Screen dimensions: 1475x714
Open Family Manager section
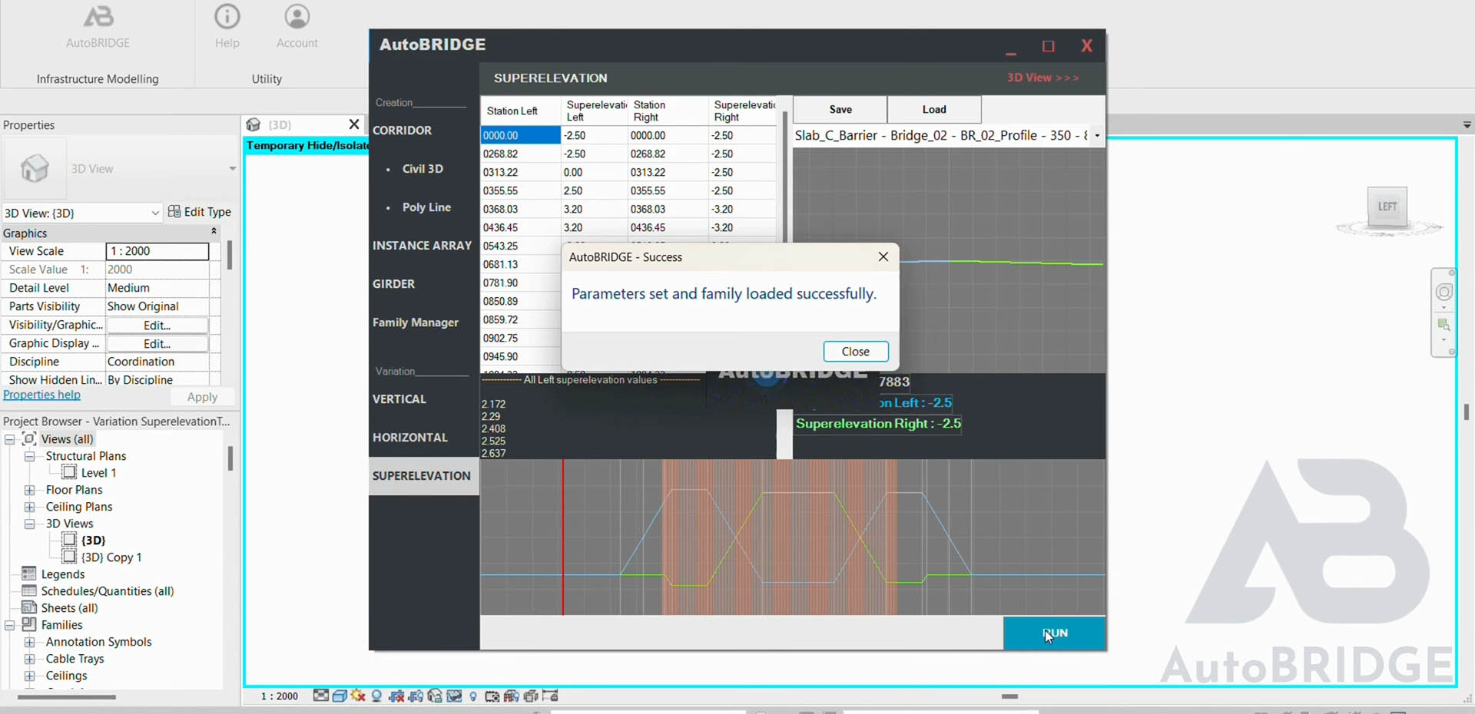(415, 322)
